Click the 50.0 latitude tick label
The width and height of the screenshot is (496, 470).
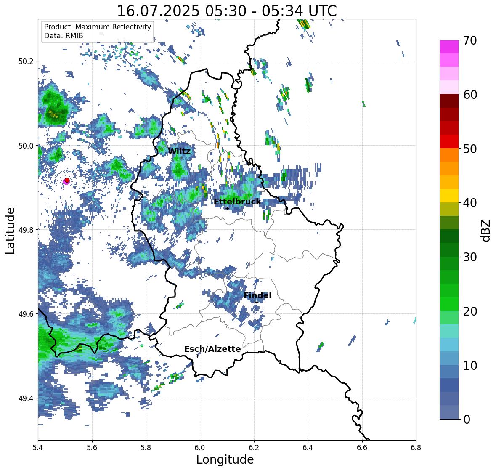tap(26, 146)
